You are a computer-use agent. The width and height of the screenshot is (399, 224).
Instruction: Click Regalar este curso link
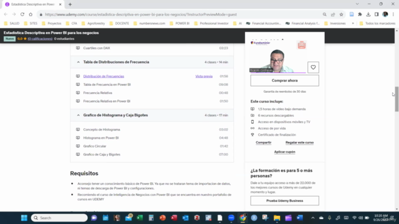point(299,142)
